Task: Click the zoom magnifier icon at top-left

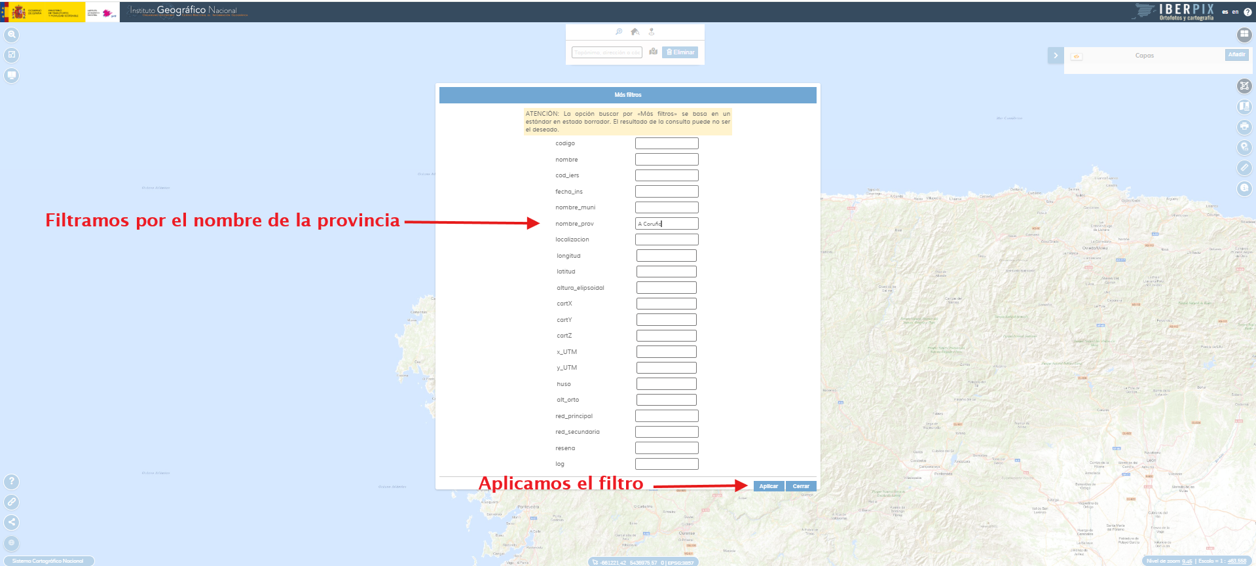Action: [x=11, y=35]
